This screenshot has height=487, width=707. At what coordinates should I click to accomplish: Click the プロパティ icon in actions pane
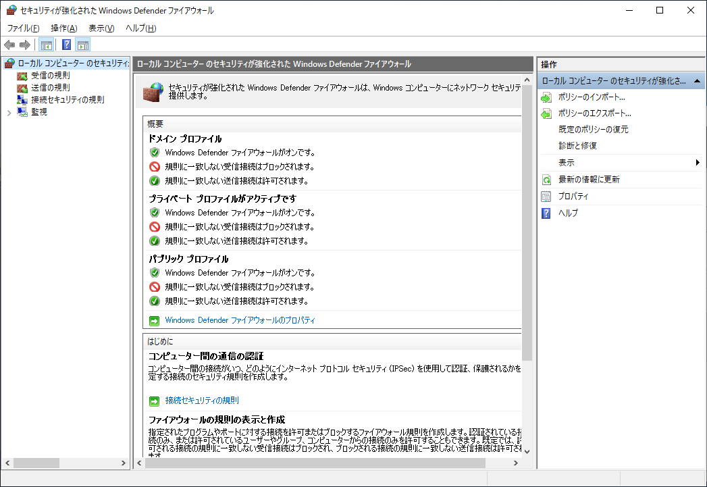click(546, 197)
